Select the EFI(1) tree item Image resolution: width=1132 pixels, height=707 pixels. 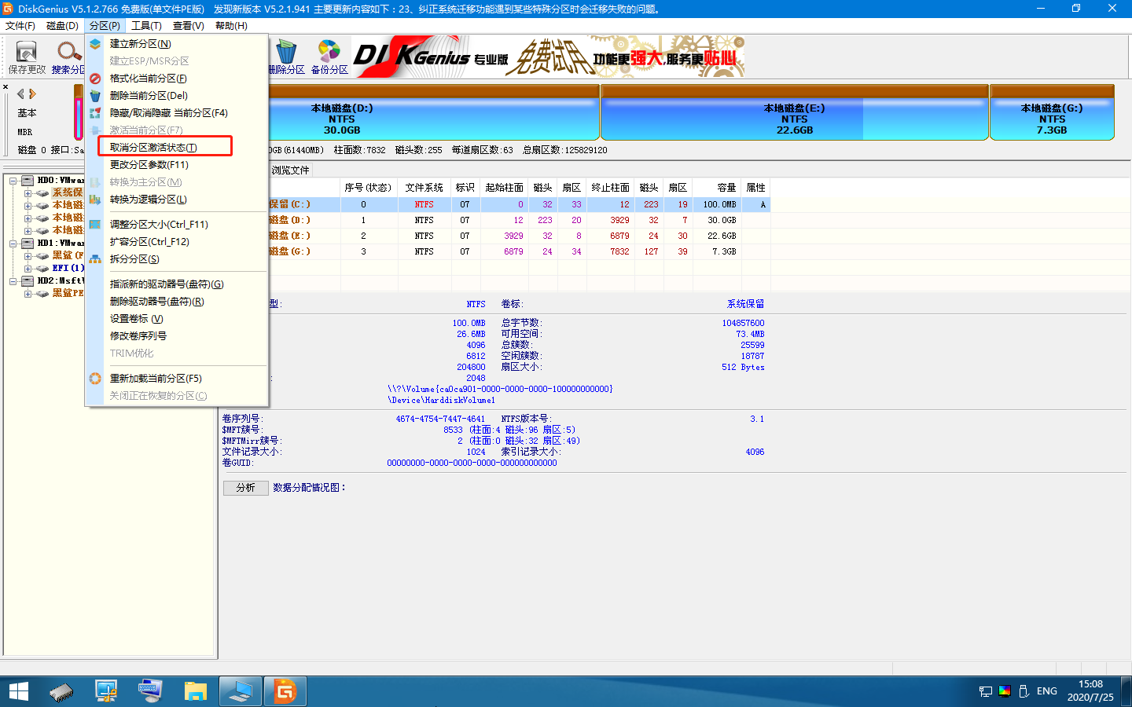(68, 269)
